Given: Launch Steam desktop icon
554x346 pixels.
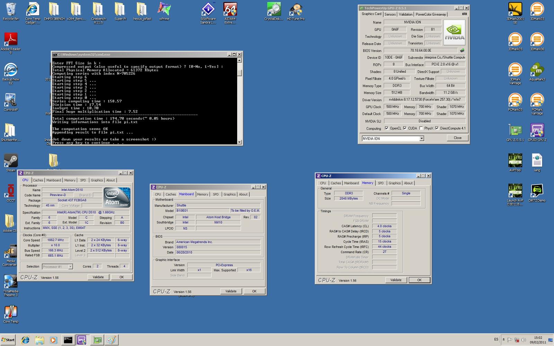Looking at the screenshot, I should coord(11,163).
